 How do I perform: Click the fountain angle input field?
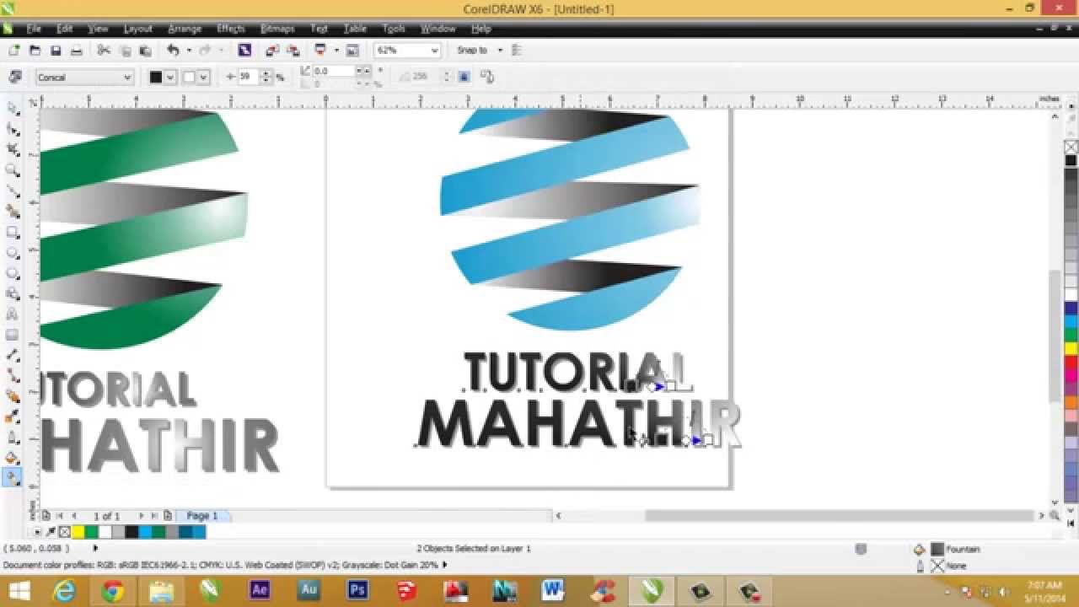coord(333,72)
